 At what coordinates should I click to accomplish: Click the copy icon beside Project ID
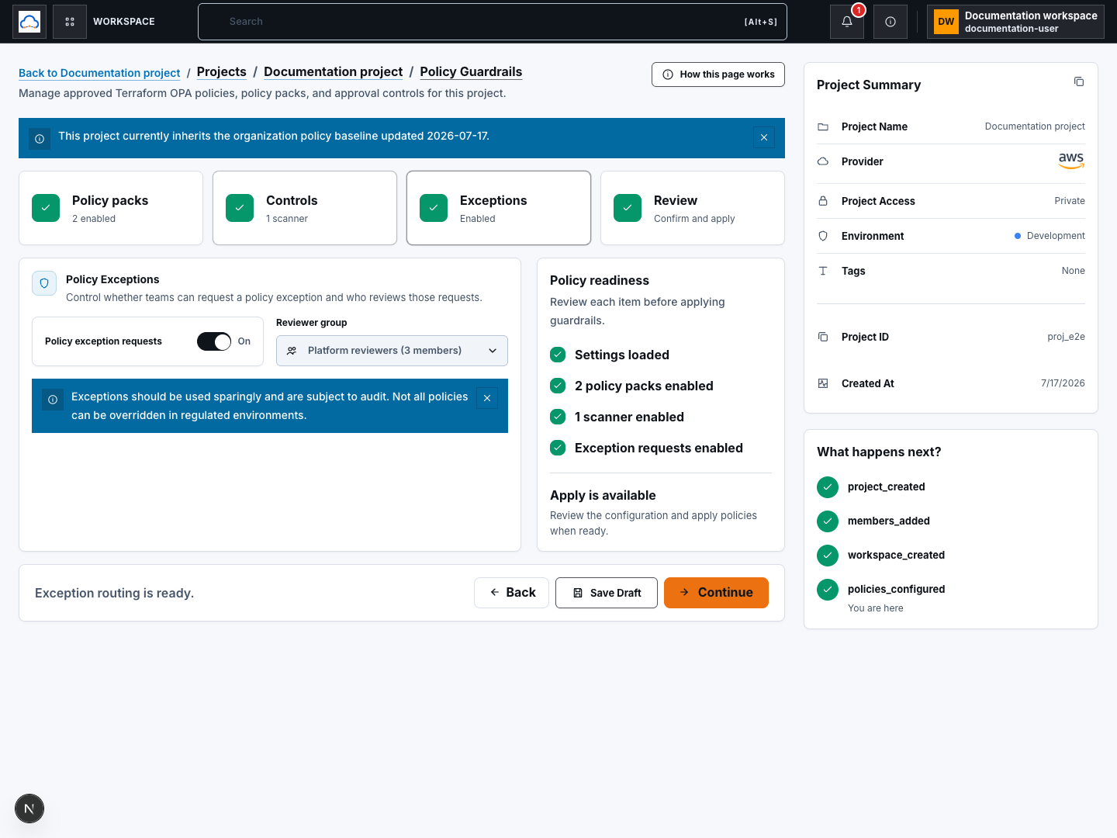823,337
